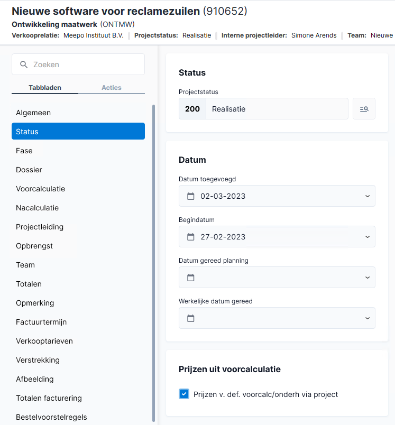
Task: Click calendar icon for Datum toegevoegd
Action: pos(191,196)
